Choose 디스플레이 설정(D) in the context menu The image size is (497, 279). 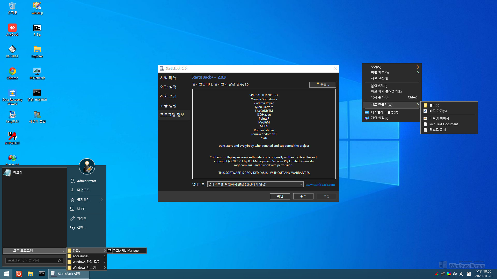pyautogui.click(x=392, y=112)
